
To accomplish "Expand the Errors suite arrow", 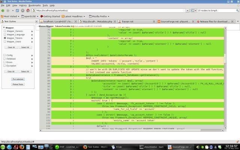I will click(32, 63).
